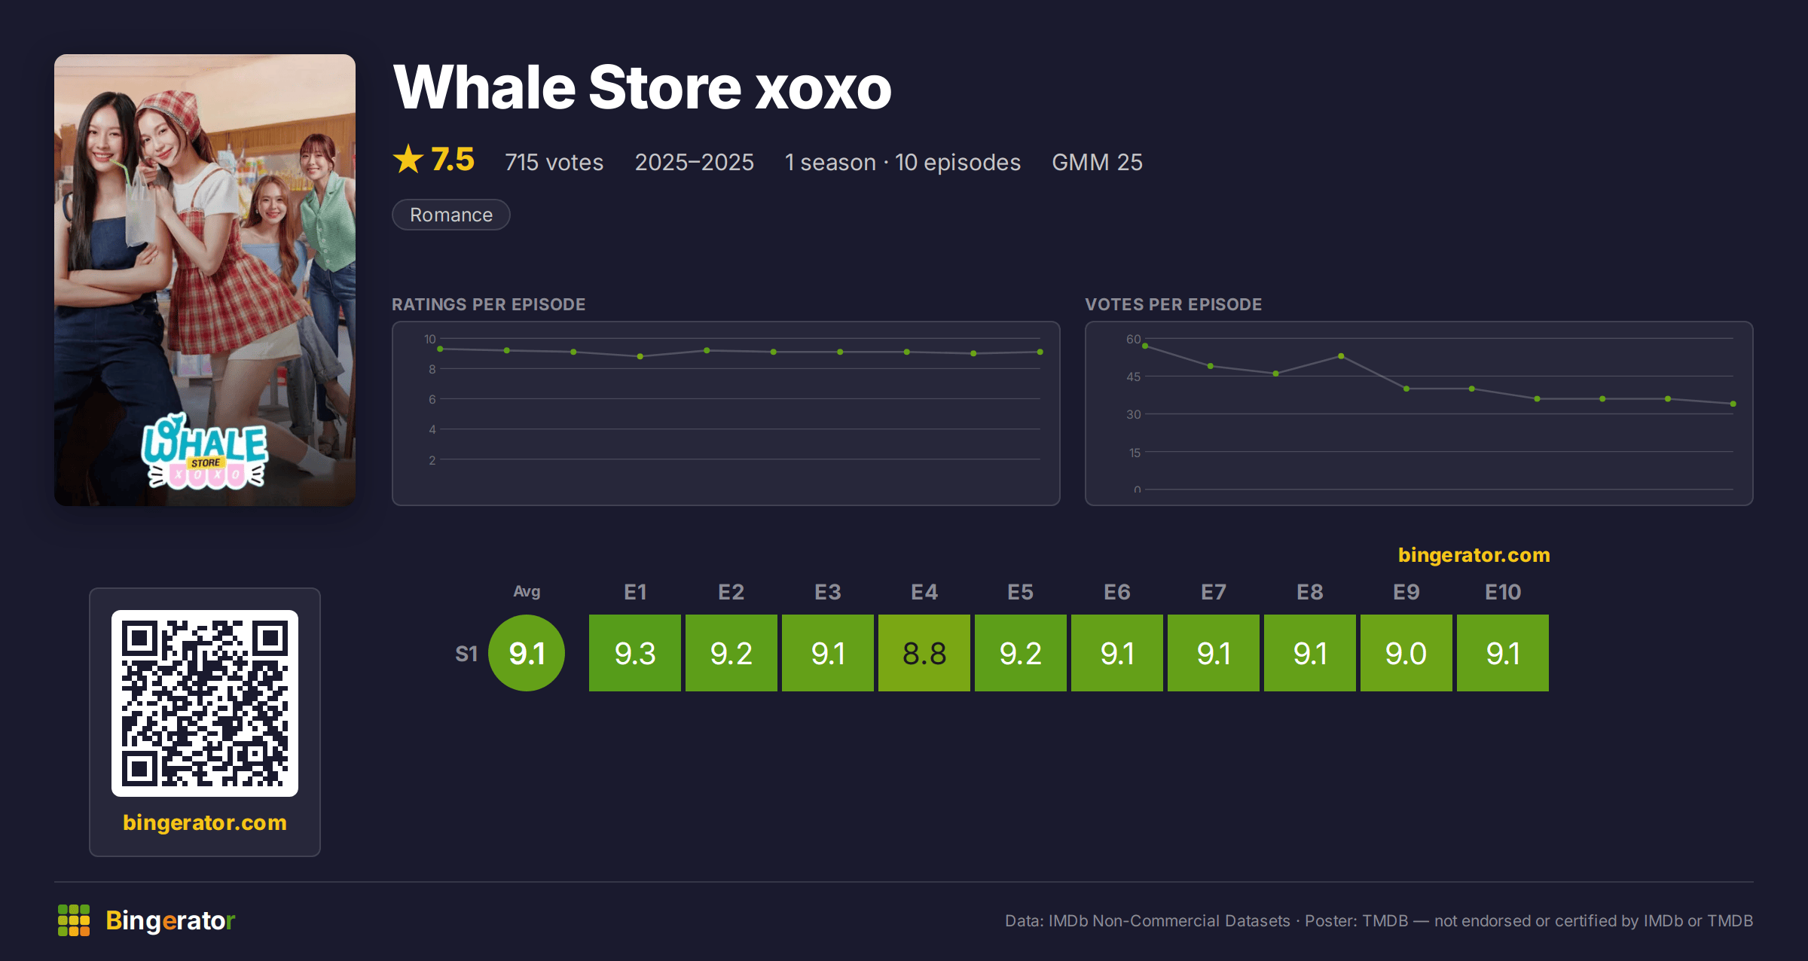1808x961 pixels.
Task: Click the bingerator.com link above episode grid
Action: 1474,555
